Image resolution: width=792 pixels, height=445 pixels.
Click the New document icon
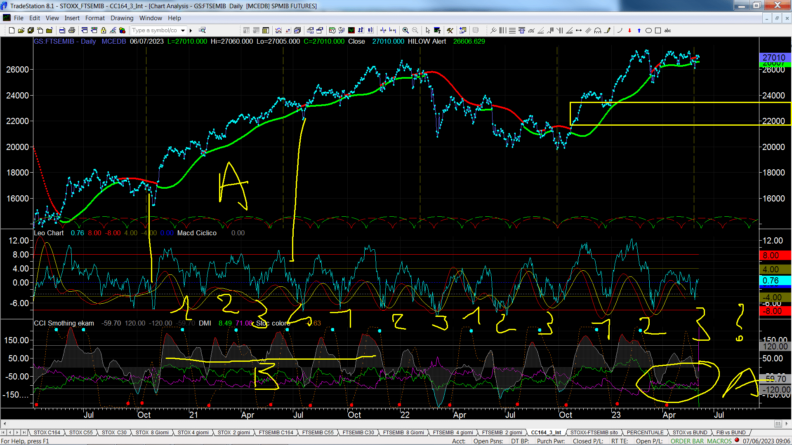(x=12, y=30)
